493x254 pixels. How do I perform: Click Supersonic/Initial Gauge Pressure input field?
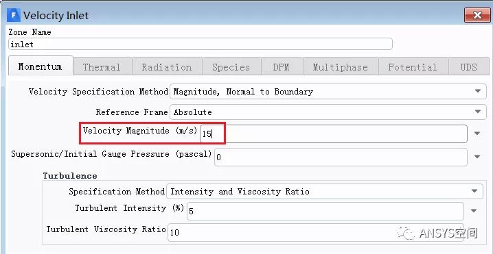tap(341, 157)
